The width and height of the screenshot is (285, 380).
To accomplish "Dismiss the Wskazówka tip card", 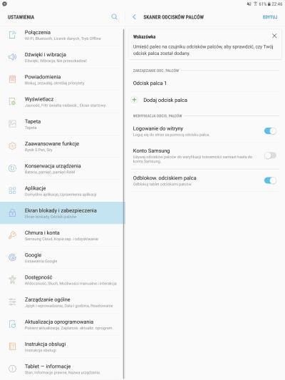I will 274,36.
